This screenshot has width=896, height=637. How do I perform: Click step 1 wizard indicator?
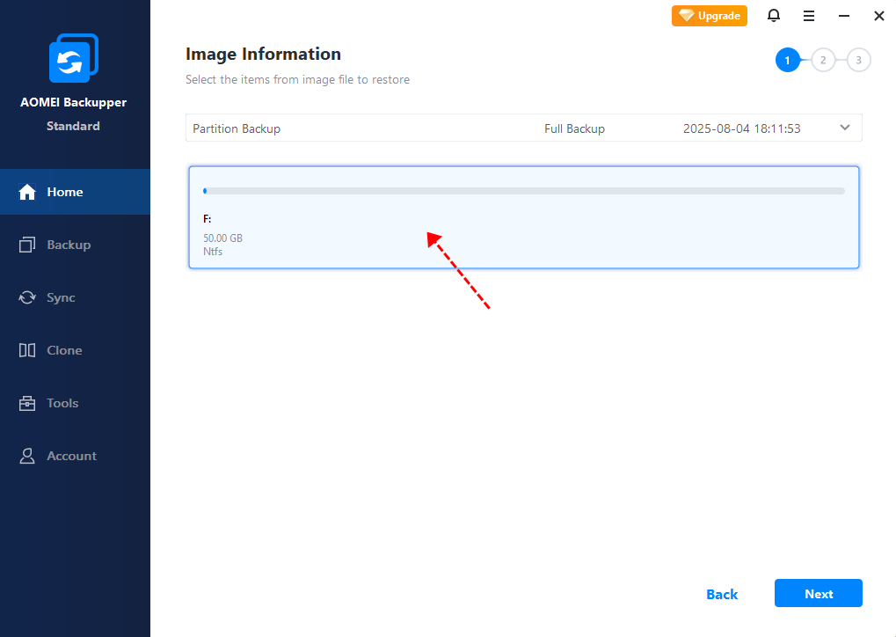[x=788, y=60]
